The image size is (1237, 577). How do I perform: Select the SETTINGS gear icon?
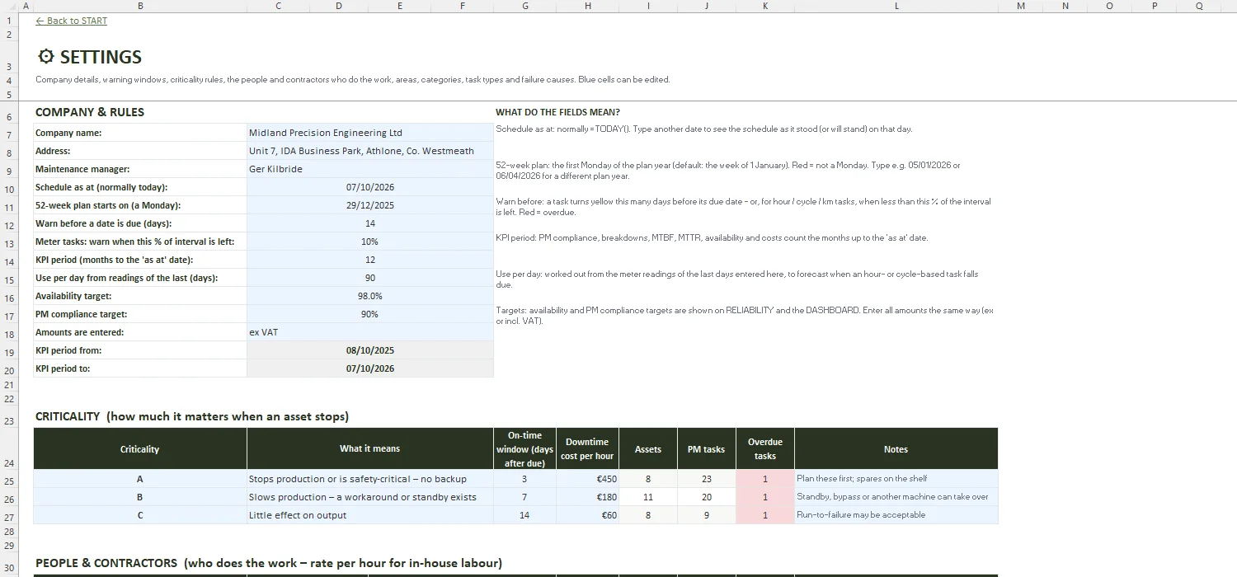[46, 57]
